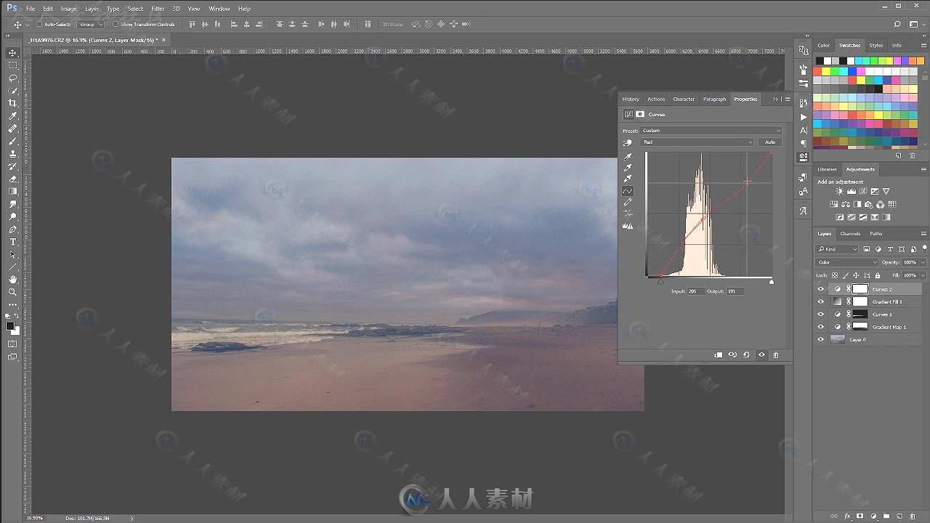
Task: Hide the Gradient Fill 1 layer
Action: [x=821, y=301]
